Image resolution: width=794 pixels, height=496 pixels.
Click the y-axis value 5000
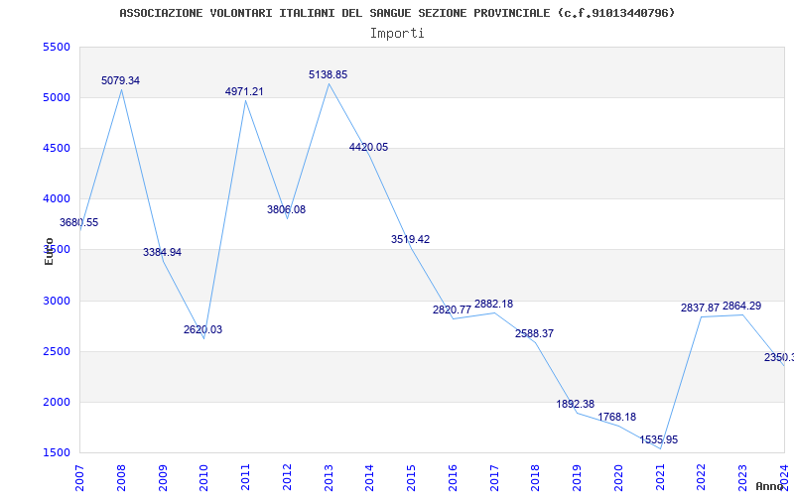57,97
